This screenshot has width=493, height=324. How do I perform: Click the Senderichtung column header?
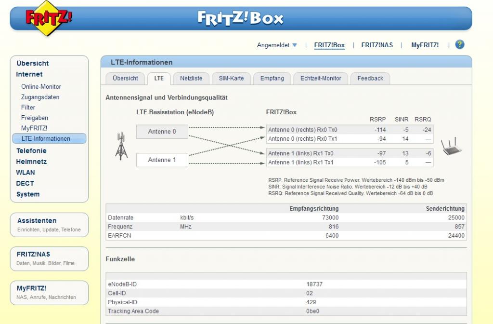tap(445, 208)
